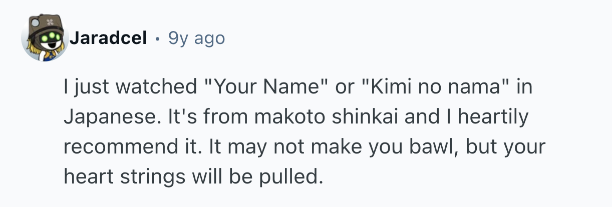This screenshot has height=207, width=612.
Task: Click Jaradcel's user avatar
Action: tap(45, 38)
